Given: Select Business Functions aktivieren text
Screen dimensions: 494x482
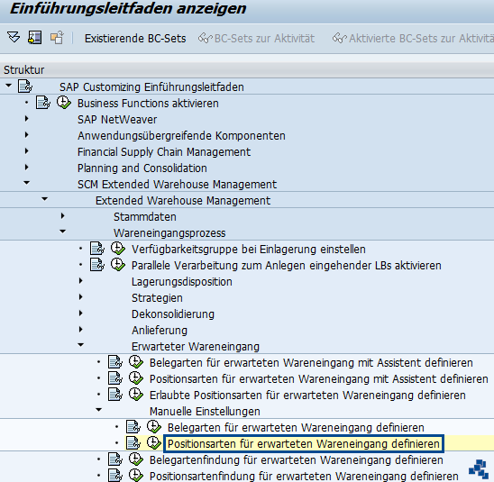Looking at the screenshot, I should [148, 104].
